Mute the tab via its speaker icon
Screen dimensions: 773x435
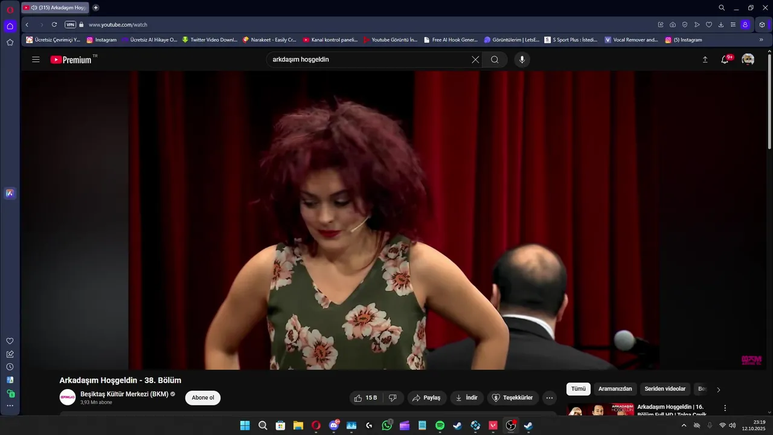34,8
